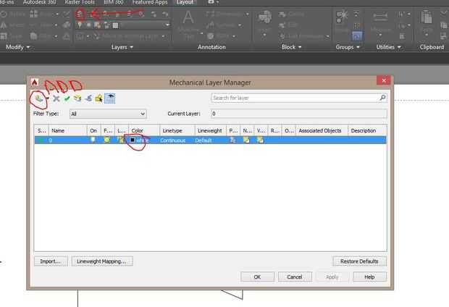Screen dimensions: 449x307
Task: Click the Insert block icon in Block panel
Action: [264, 17]
